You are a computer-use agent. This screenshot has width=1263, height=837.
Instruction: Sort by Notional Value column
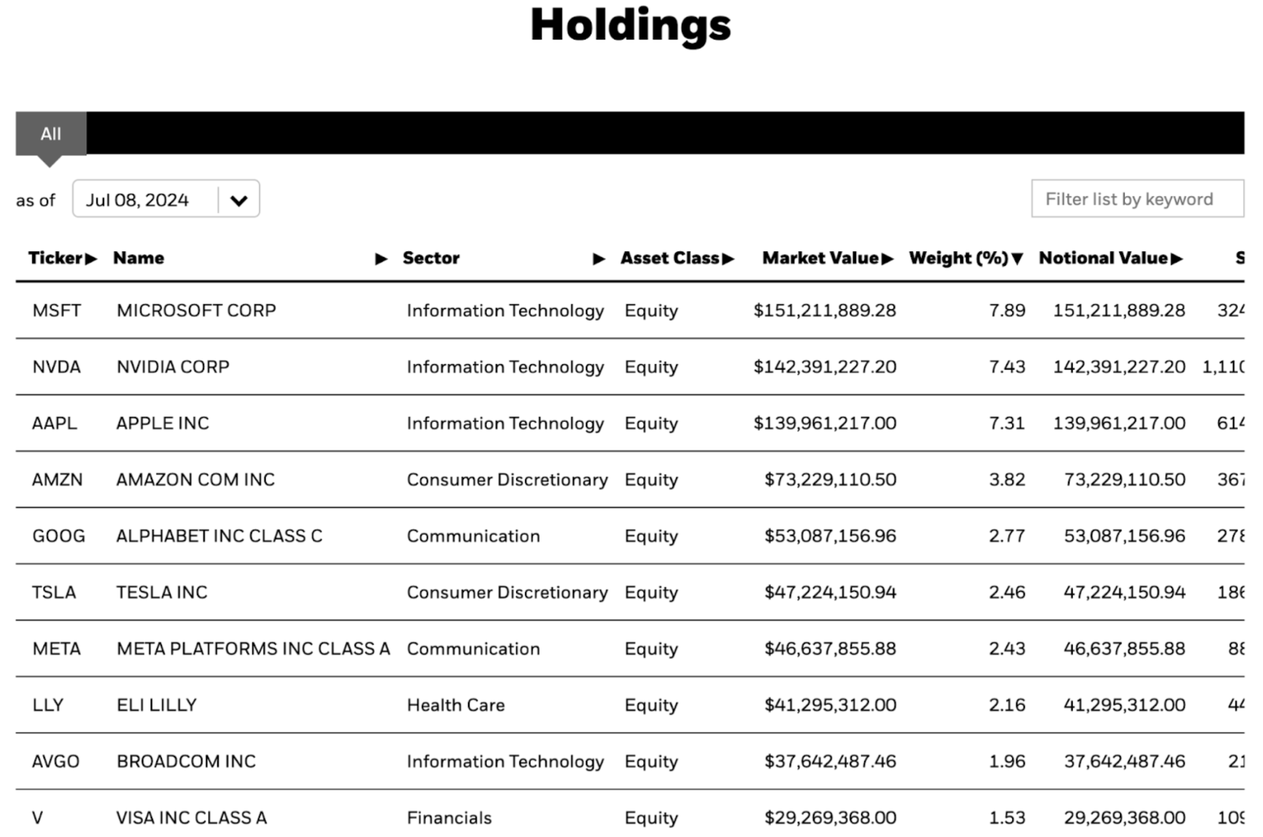pyautogui.click(x=1111, y=259)
